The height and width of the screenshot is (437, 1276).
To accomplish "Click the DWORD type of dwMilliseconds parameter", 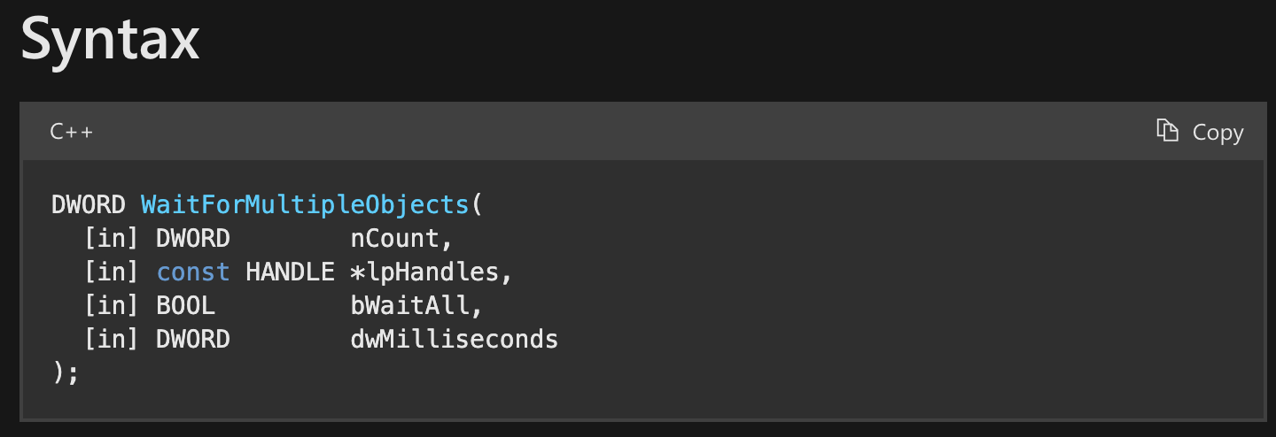I will tap(193, 339).
